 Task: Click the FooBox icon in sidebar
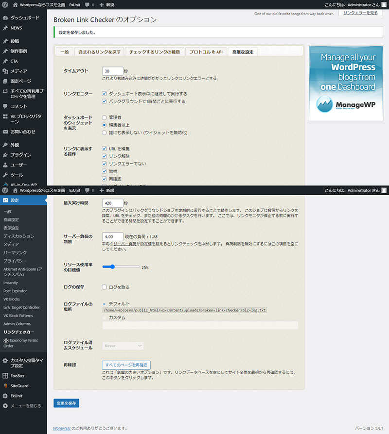click(5, 375)
